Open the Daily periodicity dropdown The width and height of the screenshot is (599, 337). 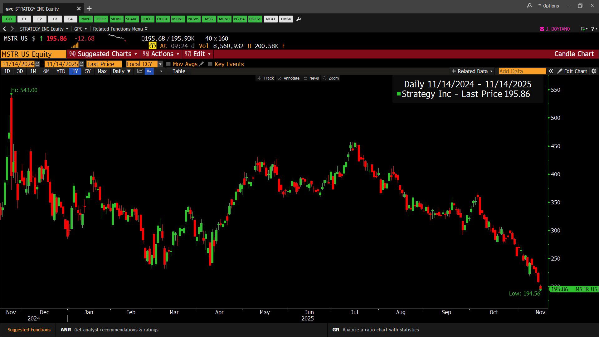[x=122, y=71]
